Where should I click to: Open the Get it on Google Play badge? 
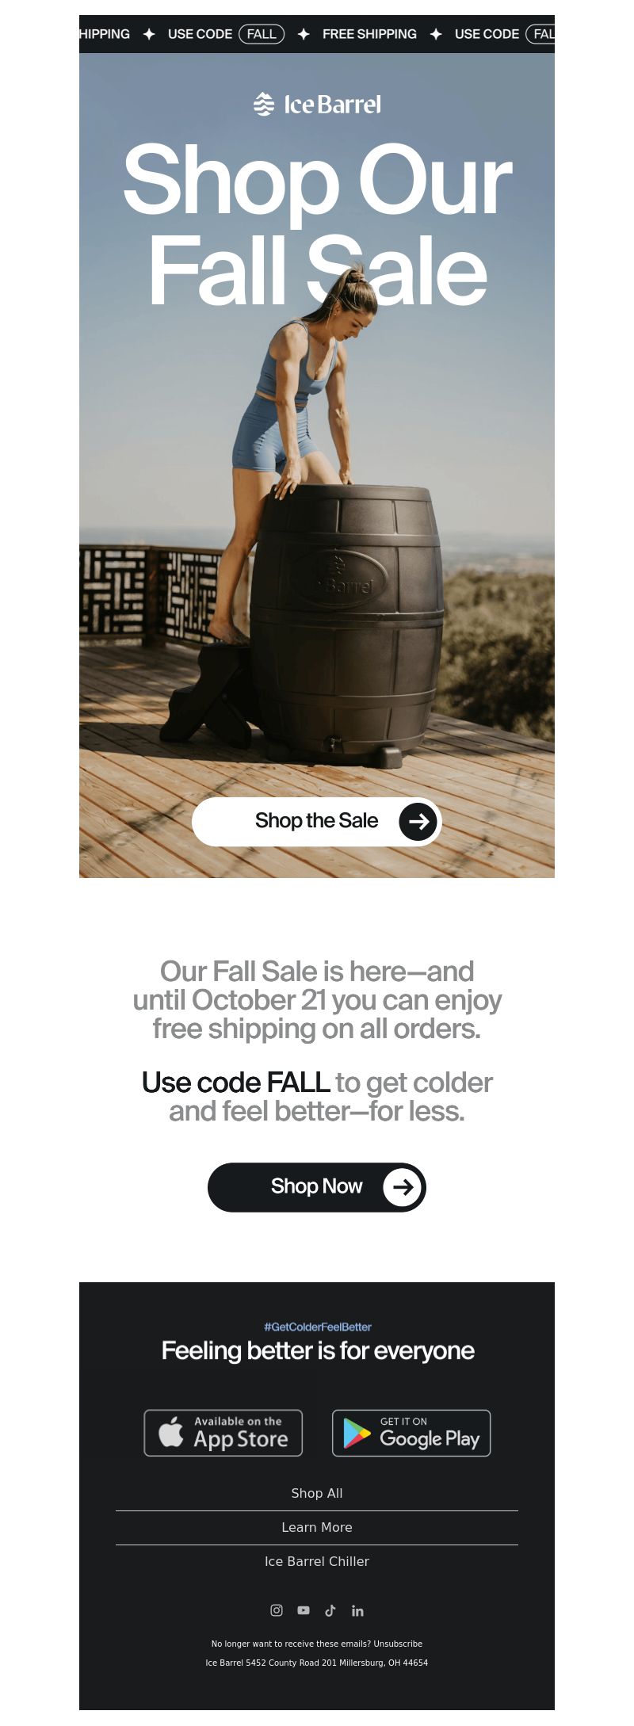411,1433
